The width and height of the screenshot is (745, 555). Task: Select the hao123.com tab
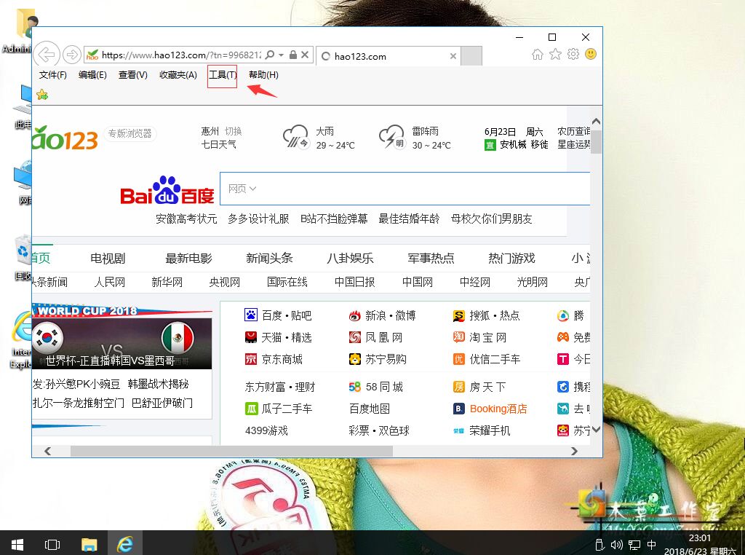click(x=387, y=56)
